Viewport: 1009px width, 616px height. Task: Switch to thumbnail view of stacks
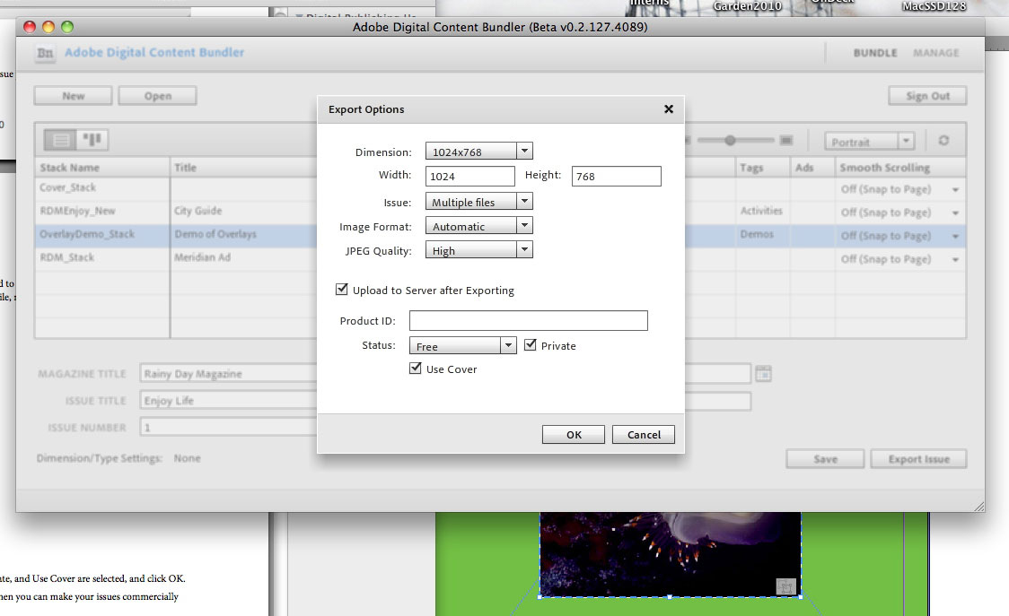coord(92,140)
